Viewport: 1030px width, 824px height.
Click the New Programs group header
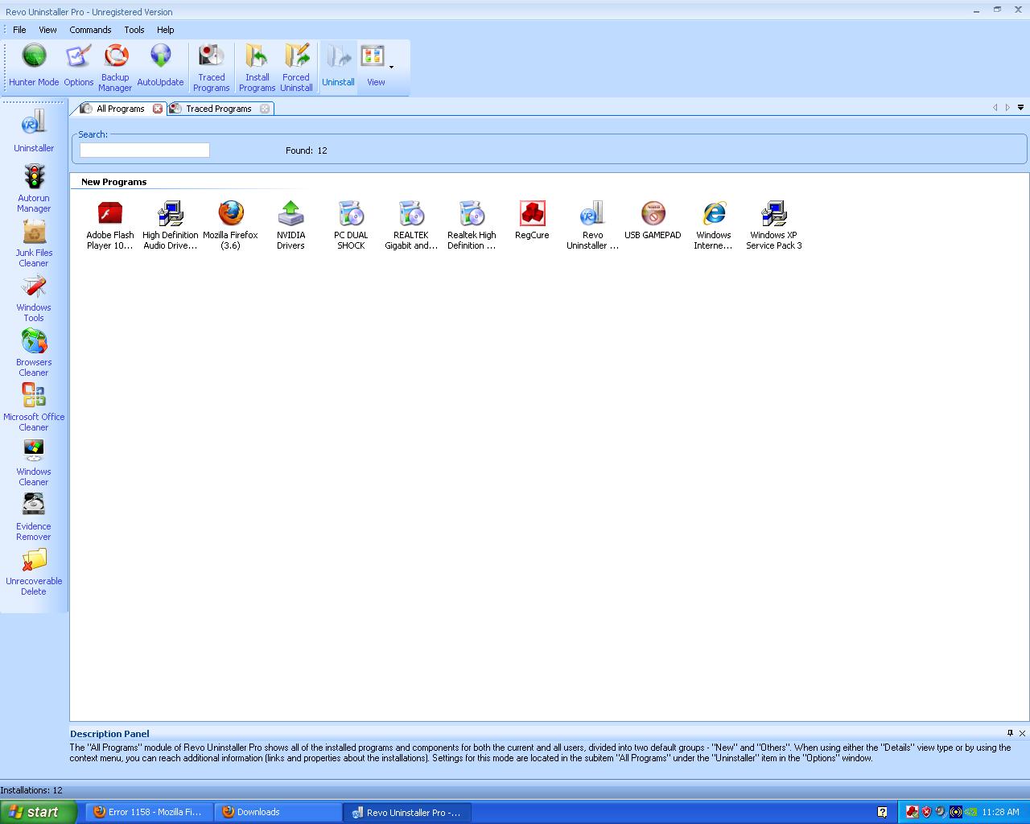(x=113, y=182)
